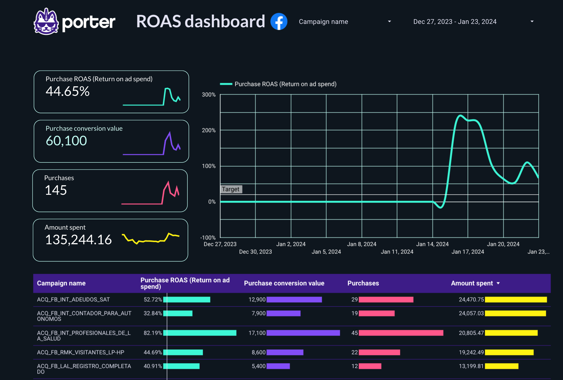563x380 pixels.
Task: Click the Target reference line label
Action: tap(231, 189)
